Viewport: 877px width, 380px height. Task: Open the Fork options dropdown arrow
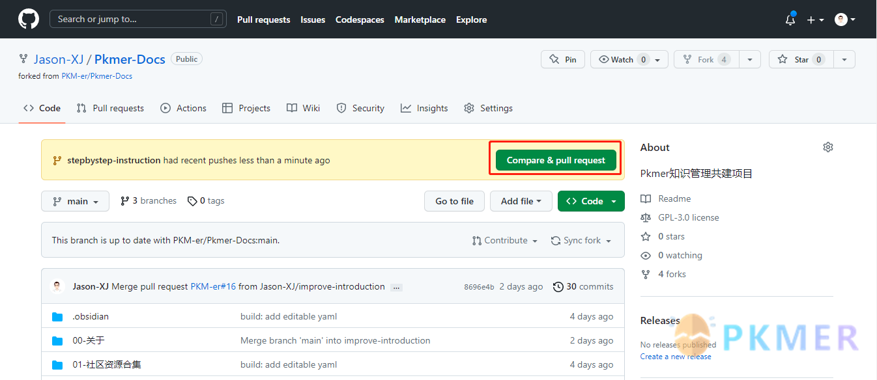[750, 59]
